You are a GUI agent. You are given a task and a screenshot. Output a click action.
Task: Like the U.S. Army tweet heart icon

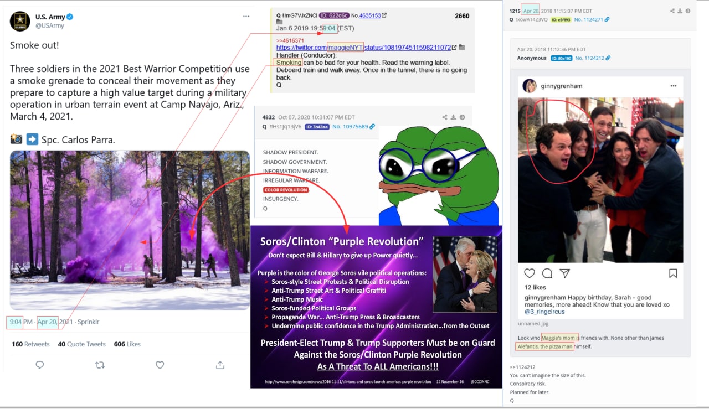[160, 365]
